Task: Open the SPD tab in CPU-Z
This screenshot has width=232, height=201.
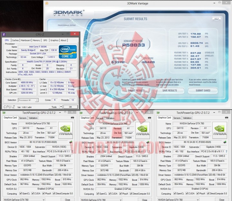Action: click(x=45, y=40)
